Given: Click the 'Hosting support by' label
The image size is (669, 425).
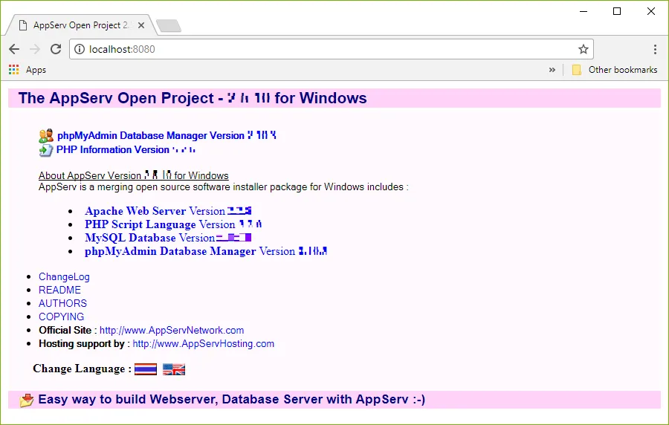Looking at the screenshot, I should tap(82, 343).
